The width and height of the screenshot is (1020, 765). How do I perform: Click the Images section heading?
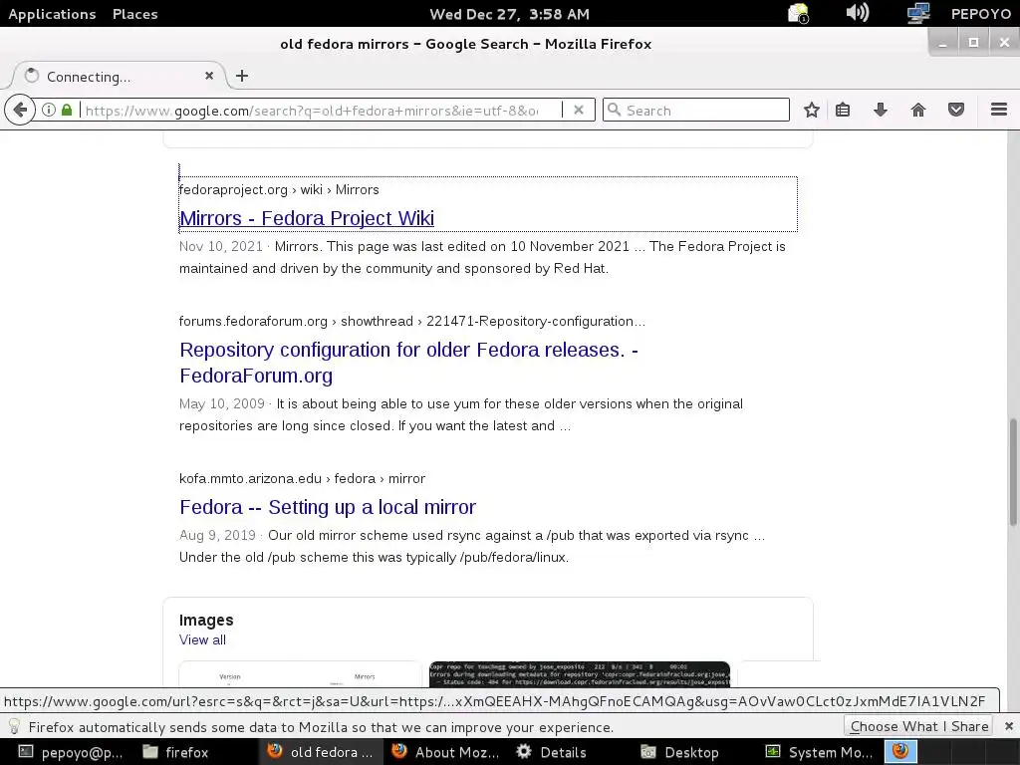(x=206, y=620)
